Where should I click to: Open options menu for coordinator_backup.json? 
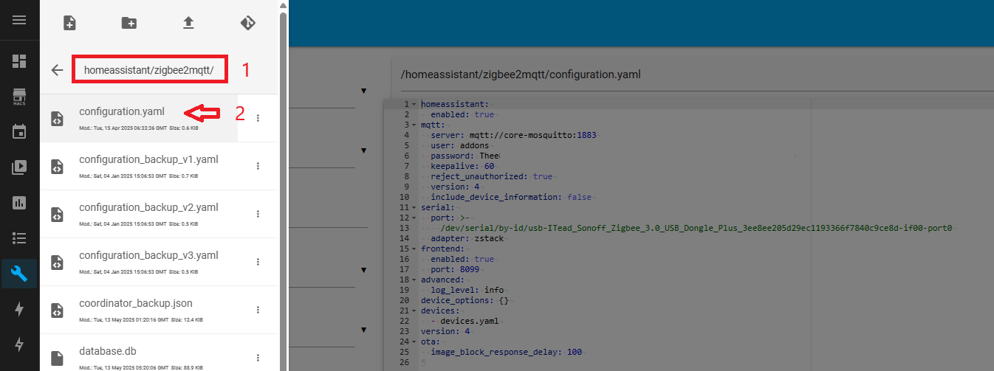pos(258,310)
